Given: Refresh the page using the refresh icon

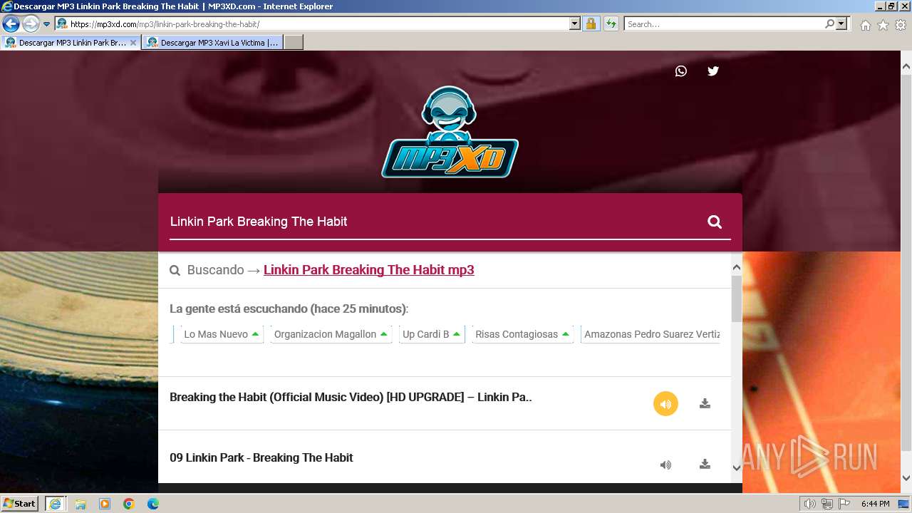Looking at the screenshot, I should (611, 24).
